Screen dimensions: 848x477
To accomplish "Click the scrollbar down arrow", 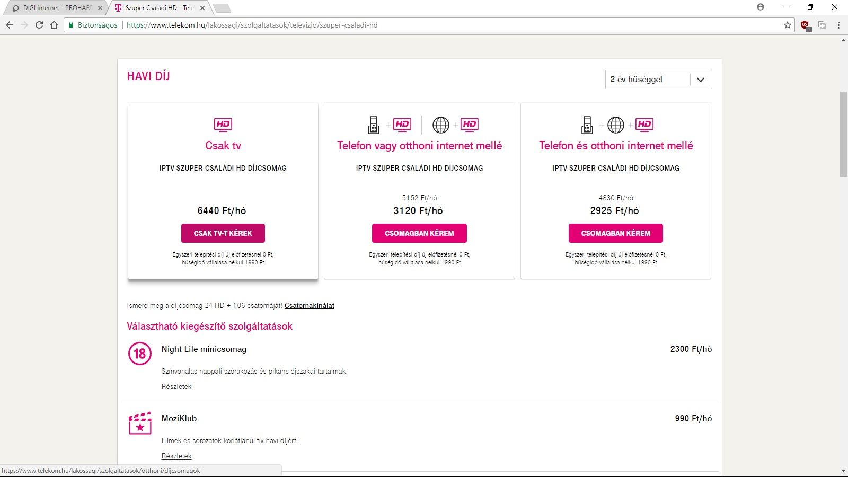I will tap(843, 471).
